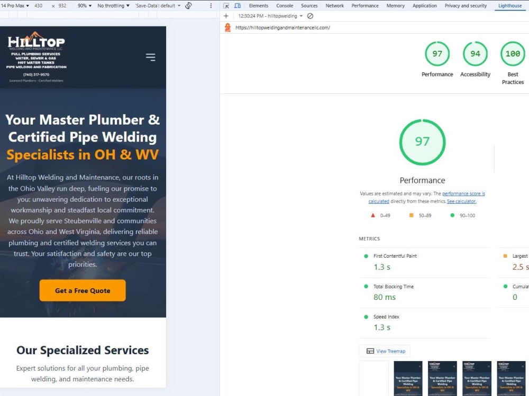Open the hamburger menu on Hilltop site
The height and width of the screenshot is (396, 529).
150,57
